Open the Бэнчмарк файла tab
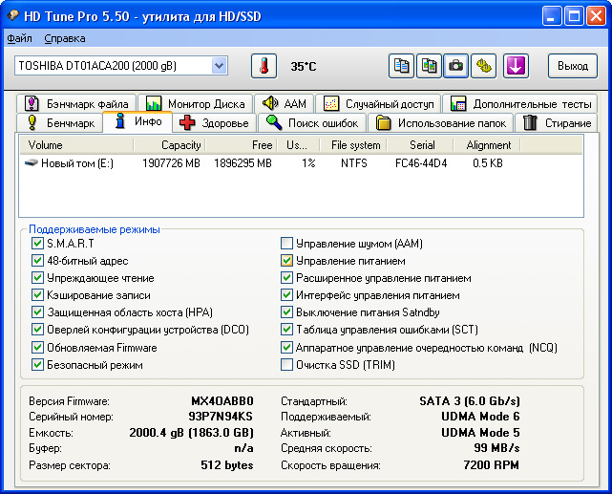The width and height of the screenshot is (612, 494). 76,104
